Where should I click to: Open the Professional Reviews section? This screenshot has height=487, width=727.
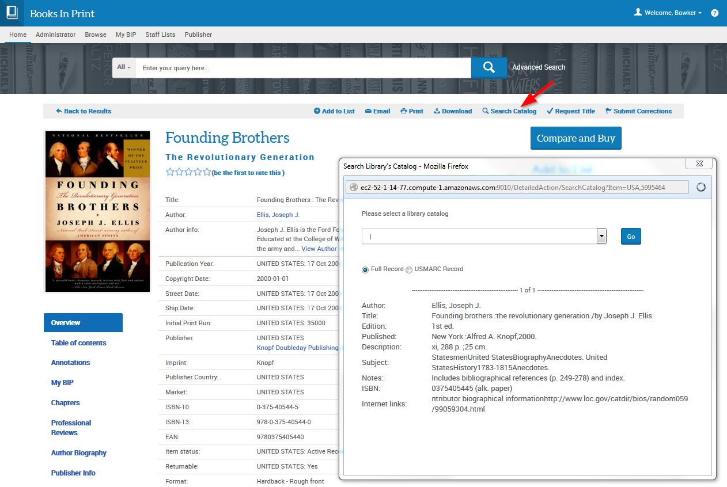coord(71,428)
